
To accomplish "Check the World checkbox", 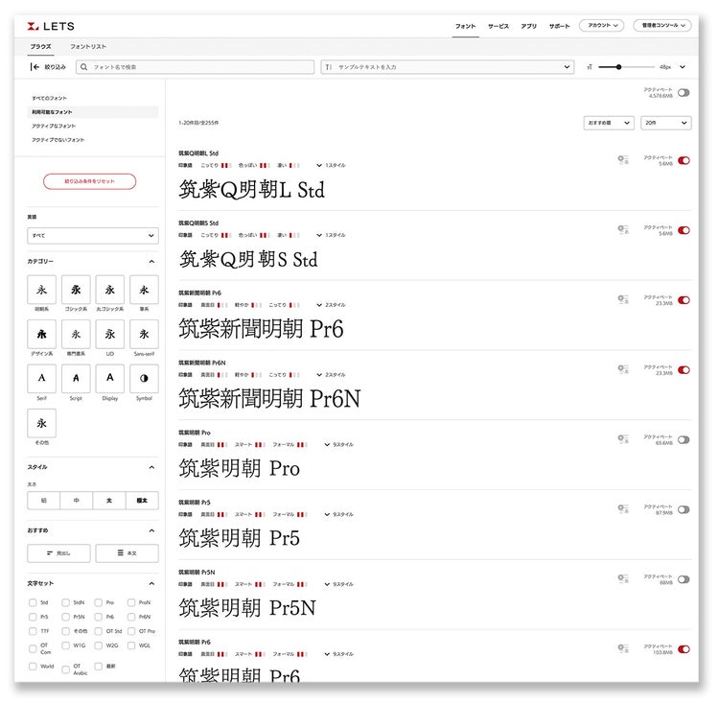I will [33, 667].
